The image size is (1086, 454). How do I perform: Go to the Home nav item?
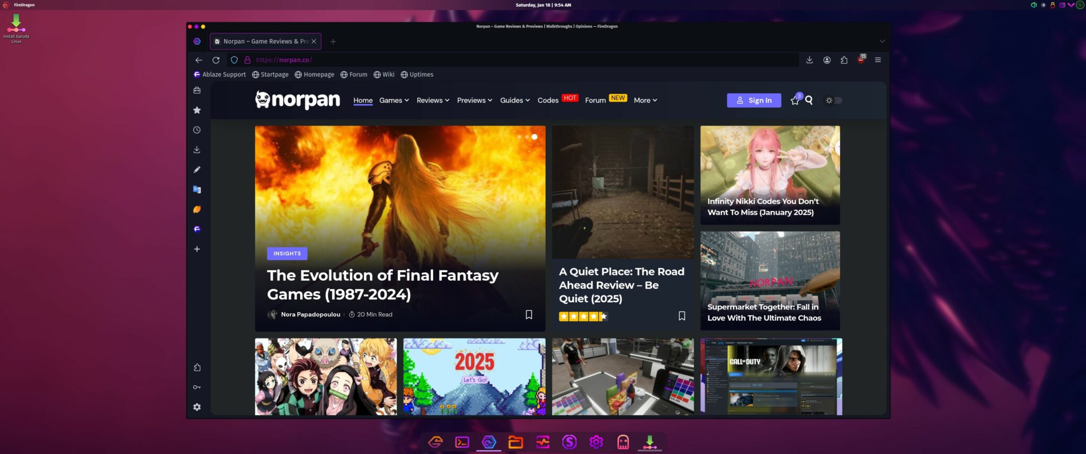click(363, 100)
